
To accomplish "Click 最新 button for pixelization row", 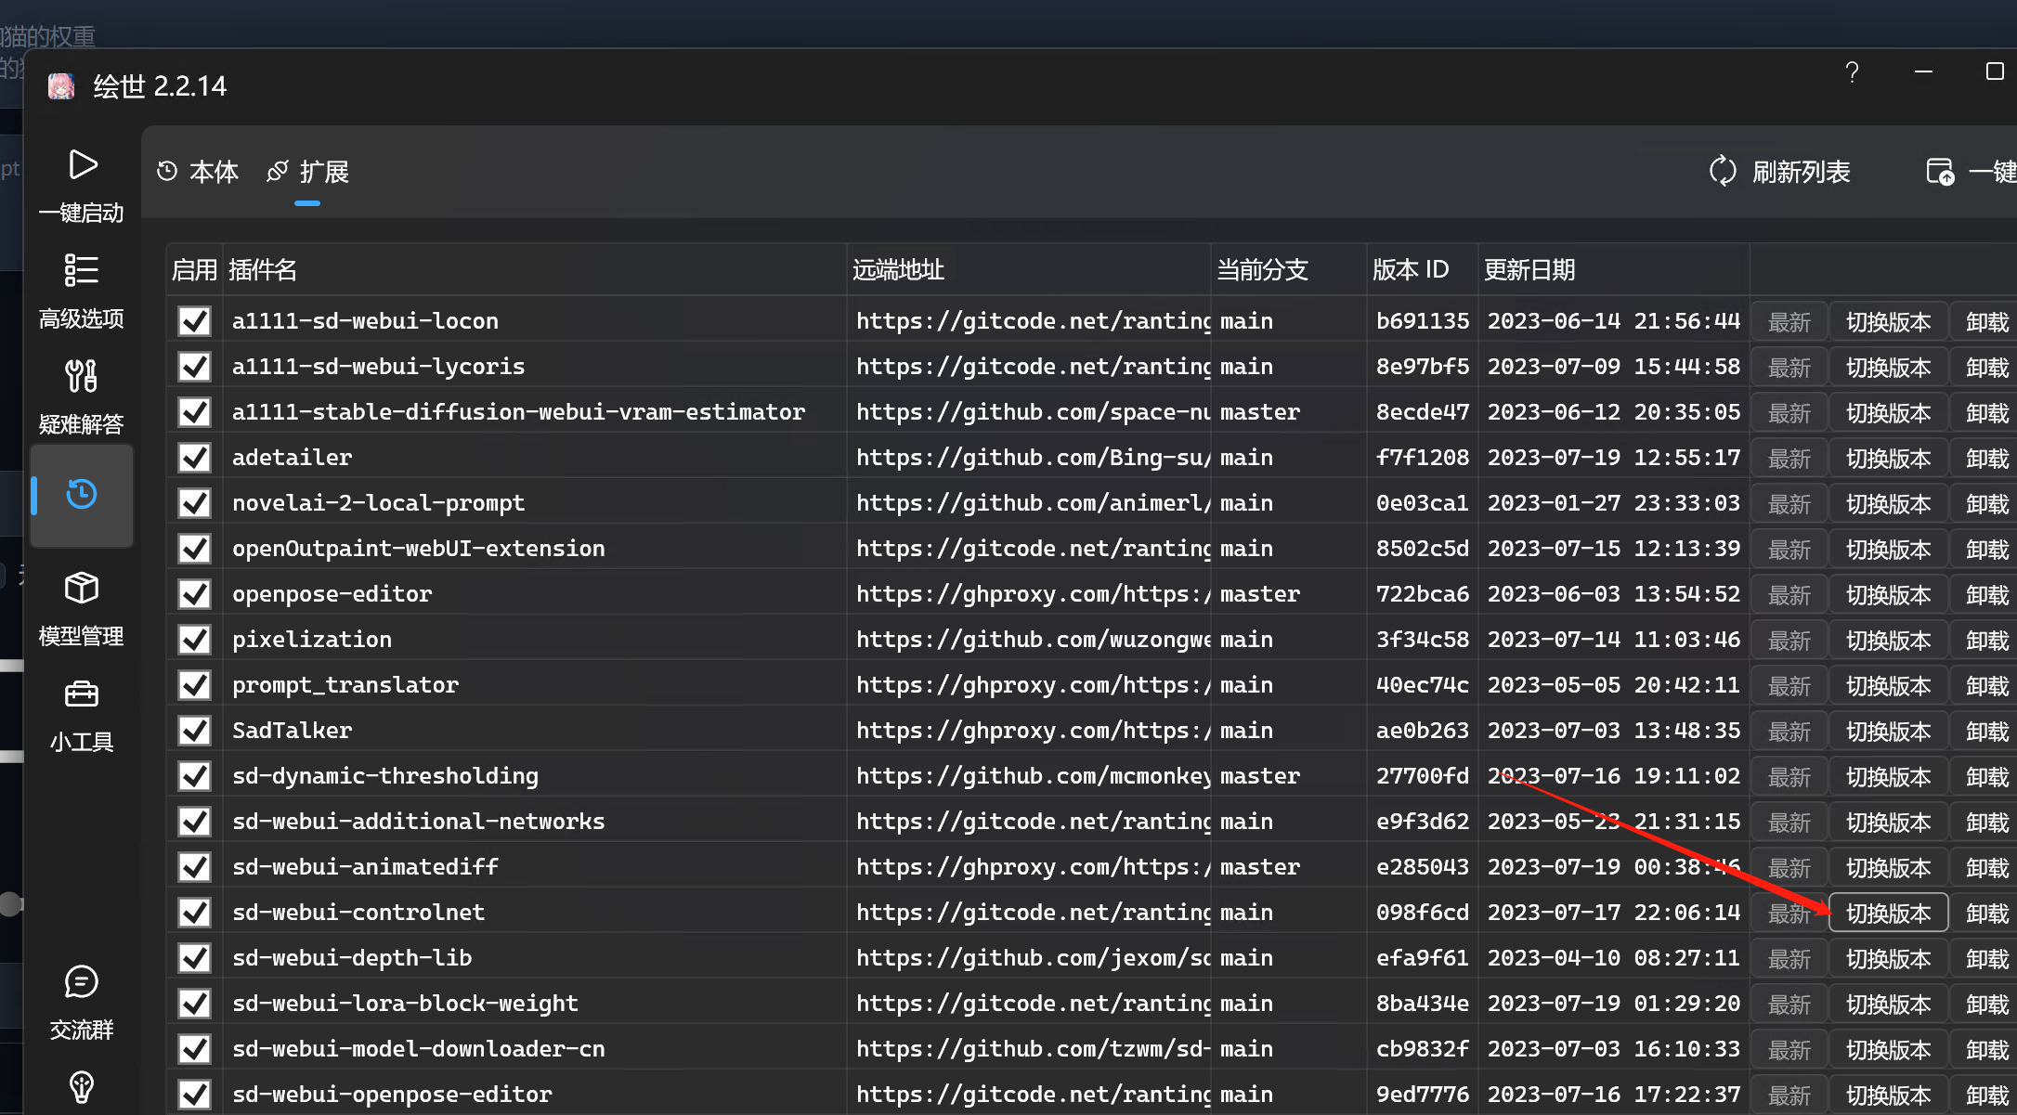I will [1789, 641].
